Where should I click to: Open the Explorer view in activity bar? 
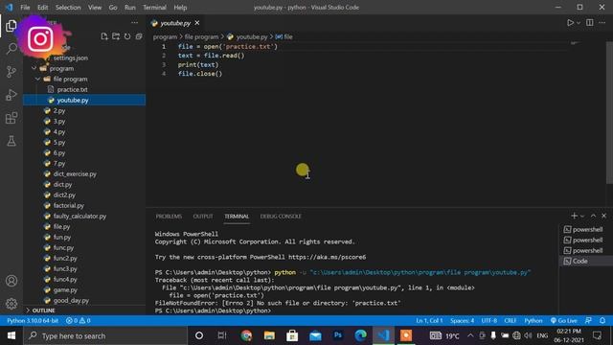pyautogui.click(x=11, y=26)
